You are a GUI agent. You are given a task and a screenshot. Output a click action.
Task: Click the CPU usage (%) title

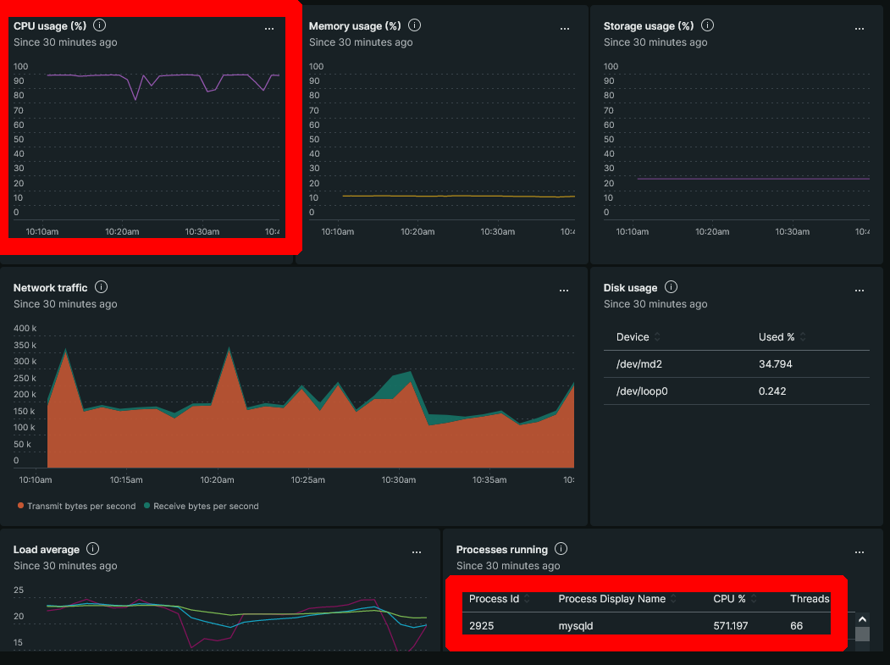click(50, 26)
